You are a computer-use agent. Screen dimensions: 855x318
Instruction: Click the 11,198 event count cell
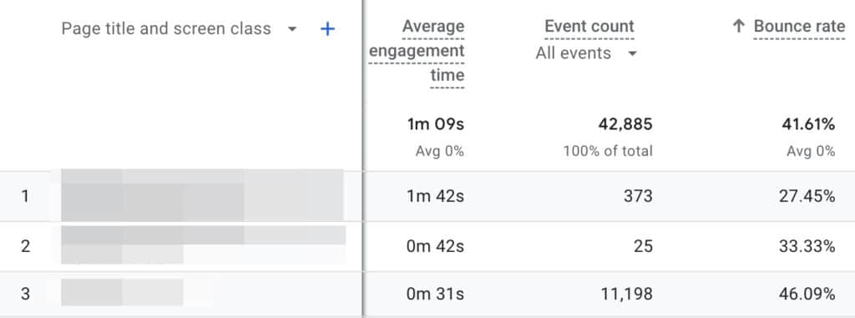(626, 294)
